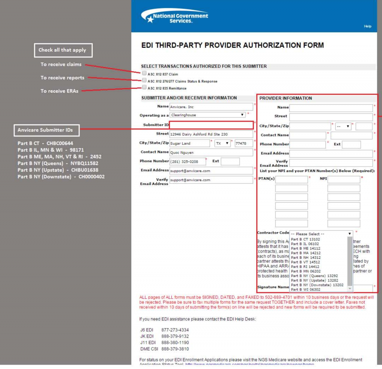The image size is (382, 369).
Task: Click submitter Street field 12946 Dairy Ashford
Action: click(x=211, y=134)
